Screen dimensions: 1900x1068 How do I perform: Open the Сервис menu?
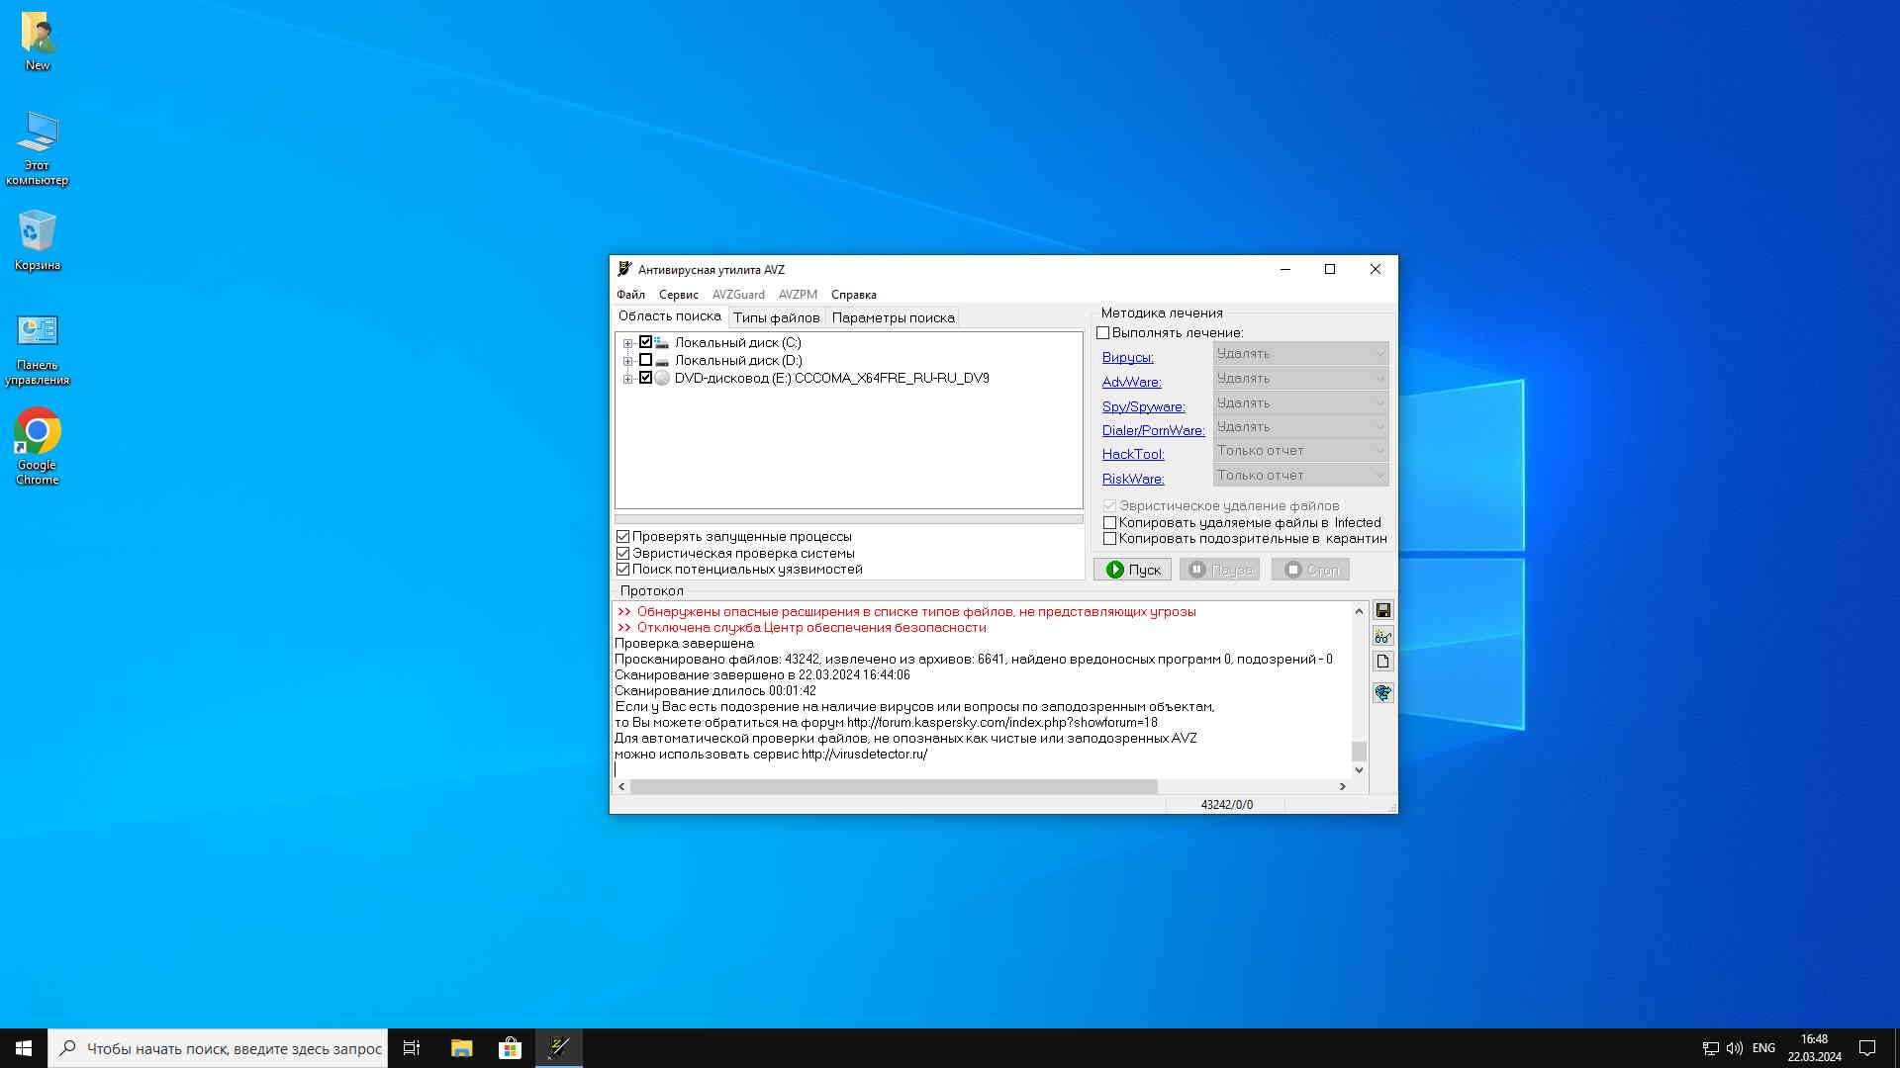pyautogui.click(x=678, y=295)
